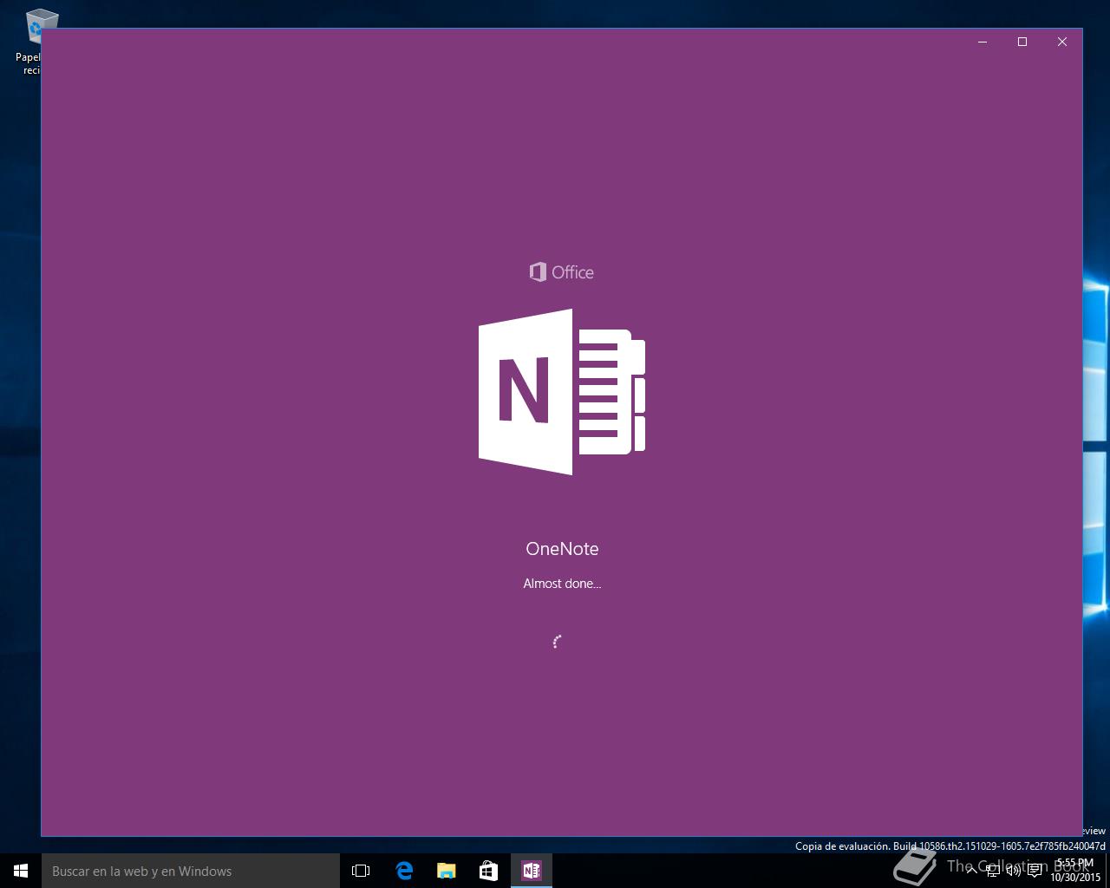
Task: Click the large OneNote logo
Action: coord(562,392)
